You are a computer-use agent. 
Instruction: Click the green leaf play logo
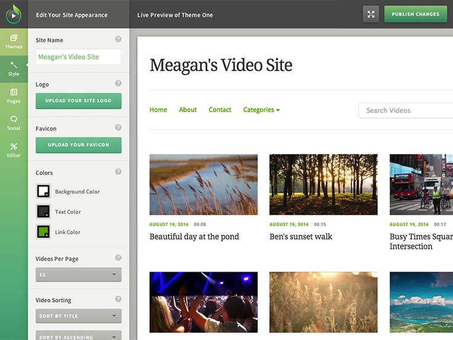pos(14,14)
